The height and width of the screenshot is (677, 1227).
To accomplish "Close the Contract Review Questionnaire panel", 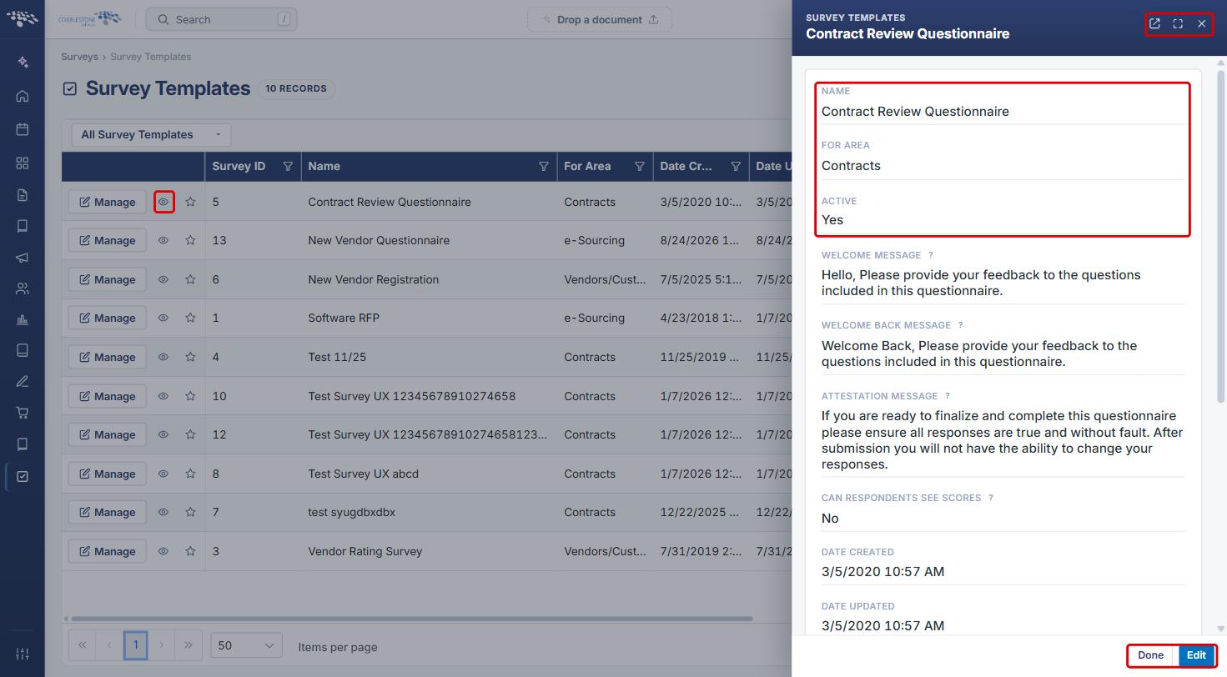I will point(1202,24).
